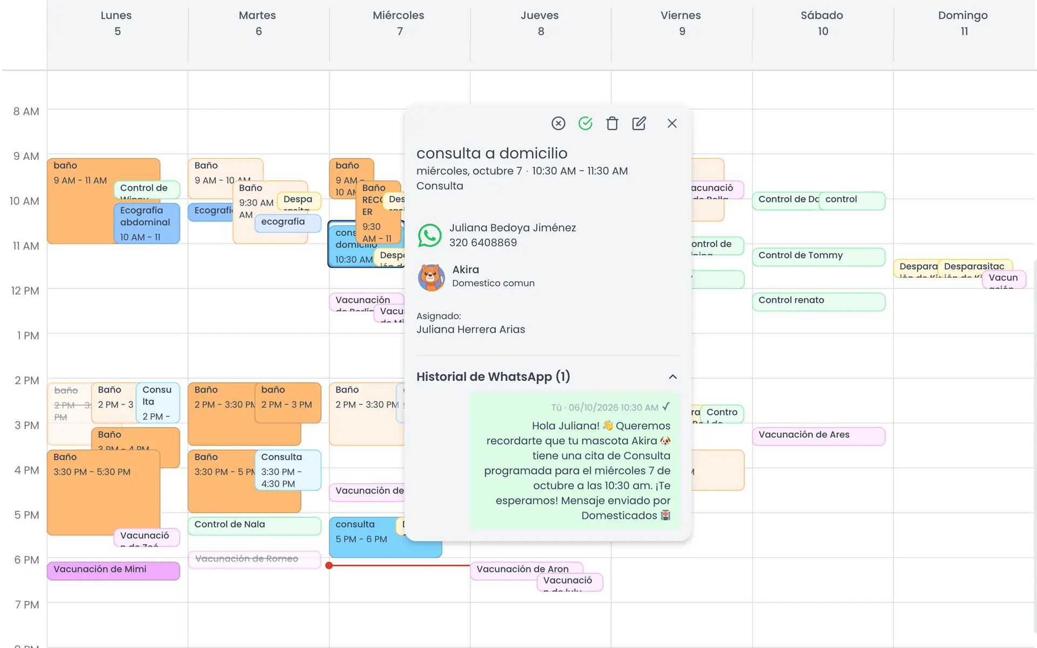Open the green control event on Sábado
The height and width of the screenshot is (648, 1037).
[x=852, y=200]
